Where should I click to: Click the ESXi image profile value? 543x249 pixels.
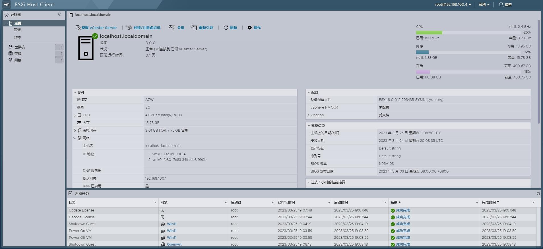tap(411, 100)
